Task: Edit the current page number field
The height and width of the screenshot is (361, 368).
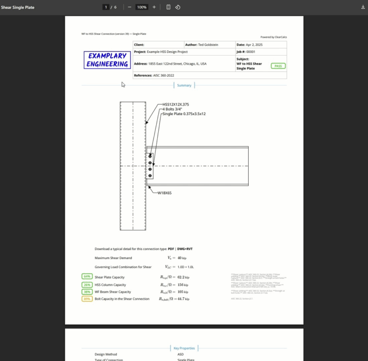Action: tap(106, 7)
